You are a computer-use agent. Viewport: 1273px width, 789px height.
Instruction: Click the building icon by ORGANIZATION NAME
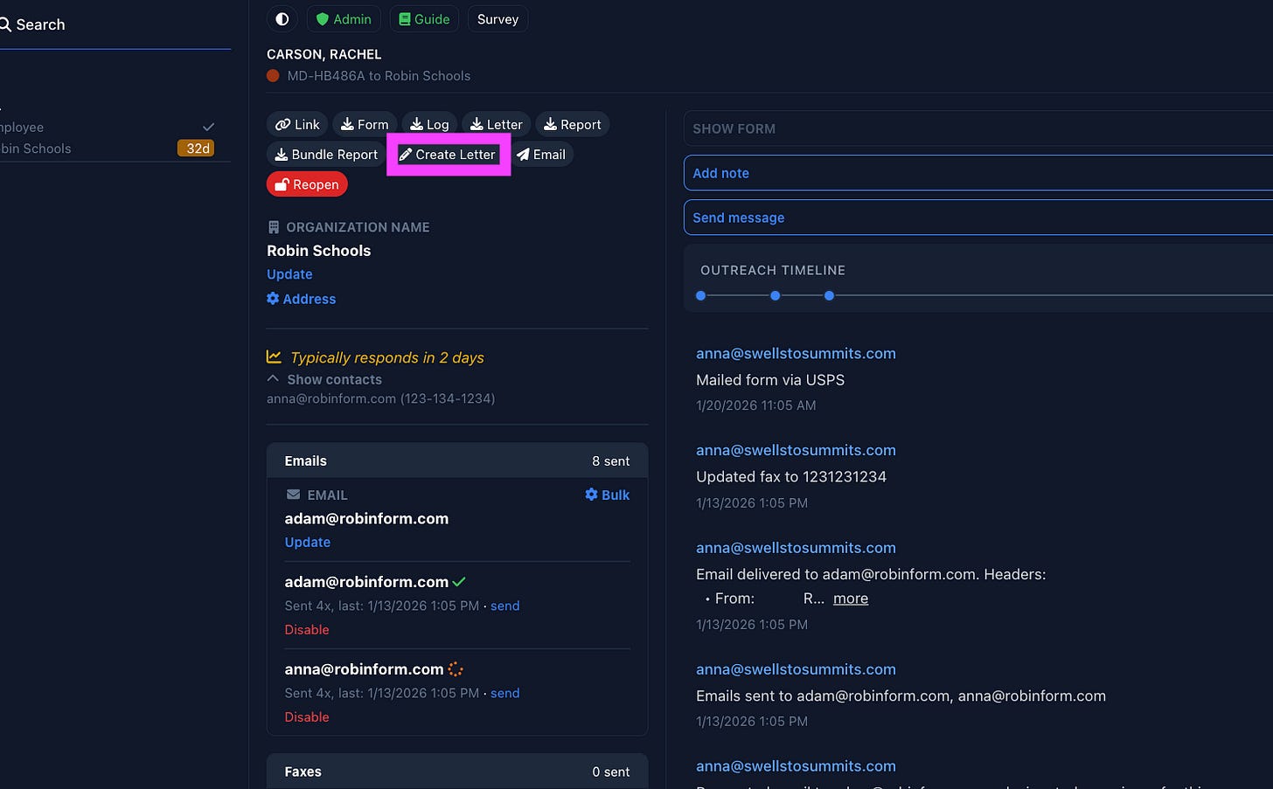[273, 227]
